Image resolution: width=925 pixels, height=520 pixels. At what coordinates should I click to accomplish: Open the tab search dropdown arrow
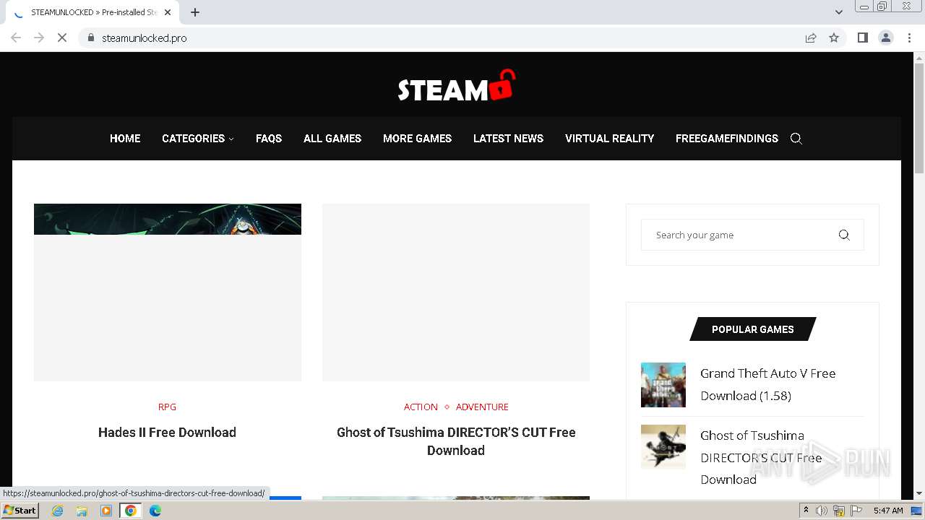click(x=839, y=12)
